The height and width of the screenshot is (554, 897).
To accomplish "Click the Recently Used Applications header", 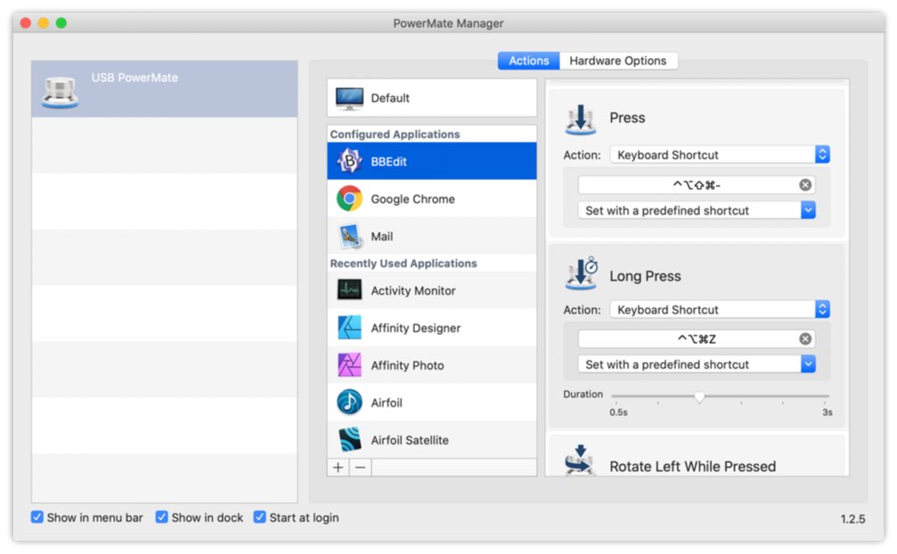I will [x=404, y=264].
